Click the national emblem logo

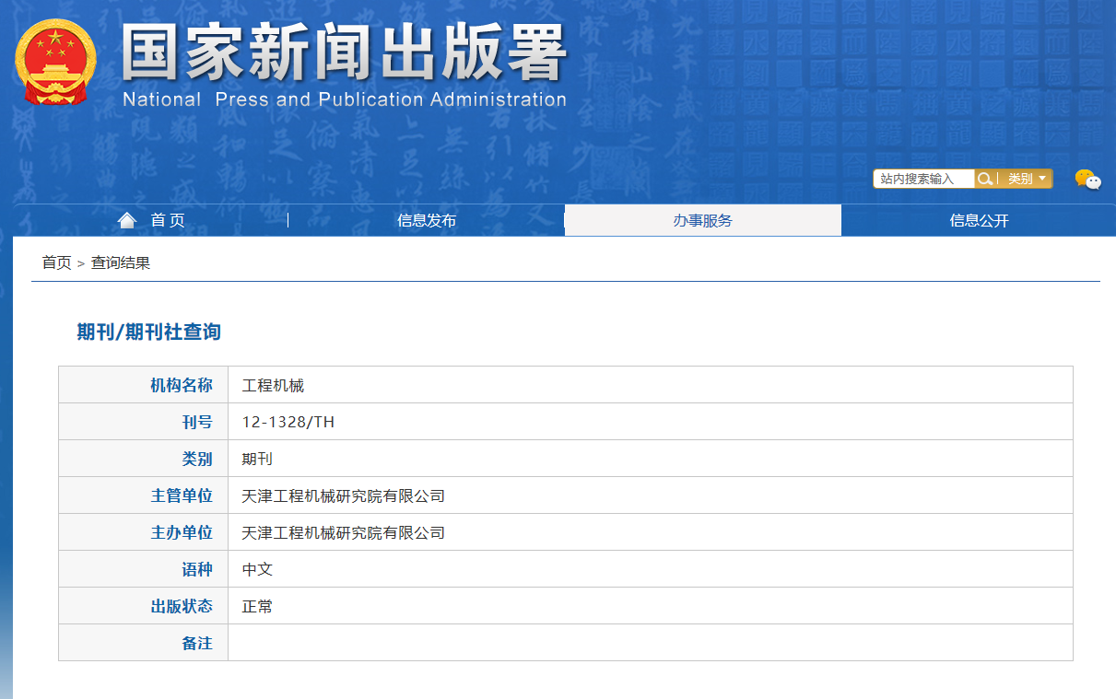tap(55, 62)
